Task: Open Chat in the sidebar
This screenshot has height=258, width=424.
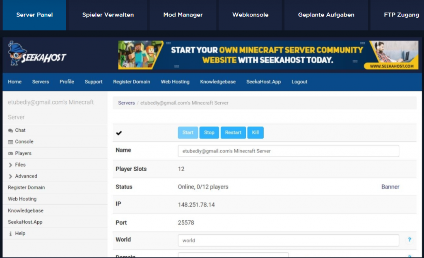Action: coord(20,130)
